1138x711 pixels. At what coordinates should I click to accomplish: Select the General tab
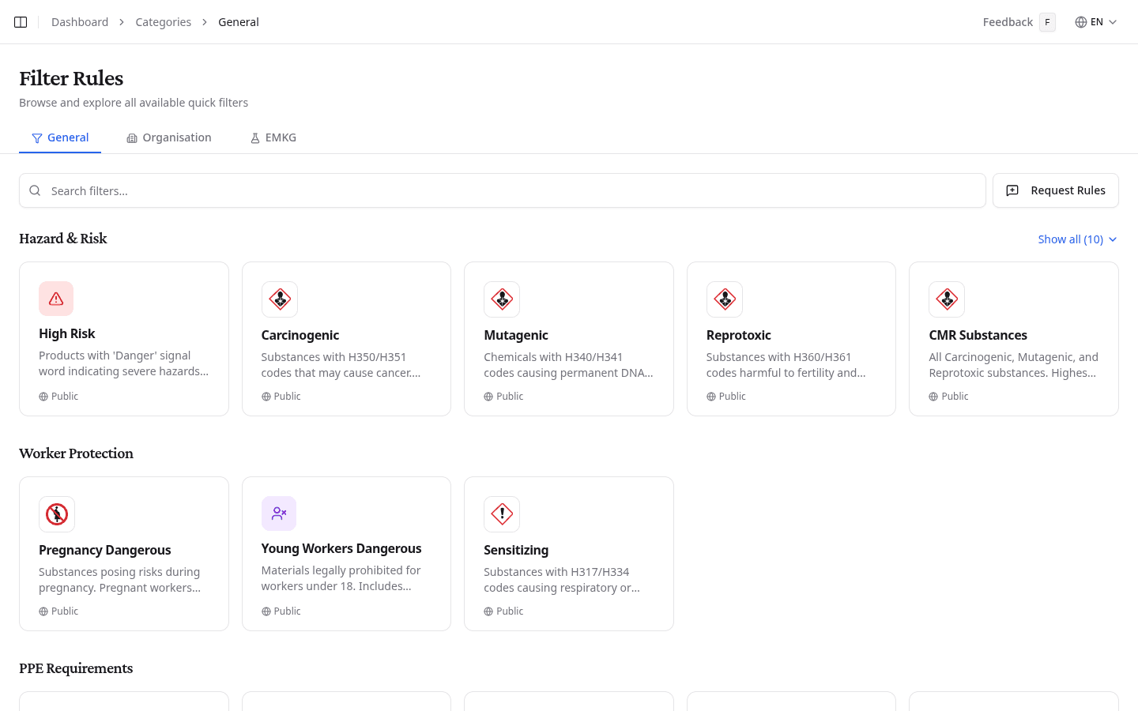[x=60, y=137]
